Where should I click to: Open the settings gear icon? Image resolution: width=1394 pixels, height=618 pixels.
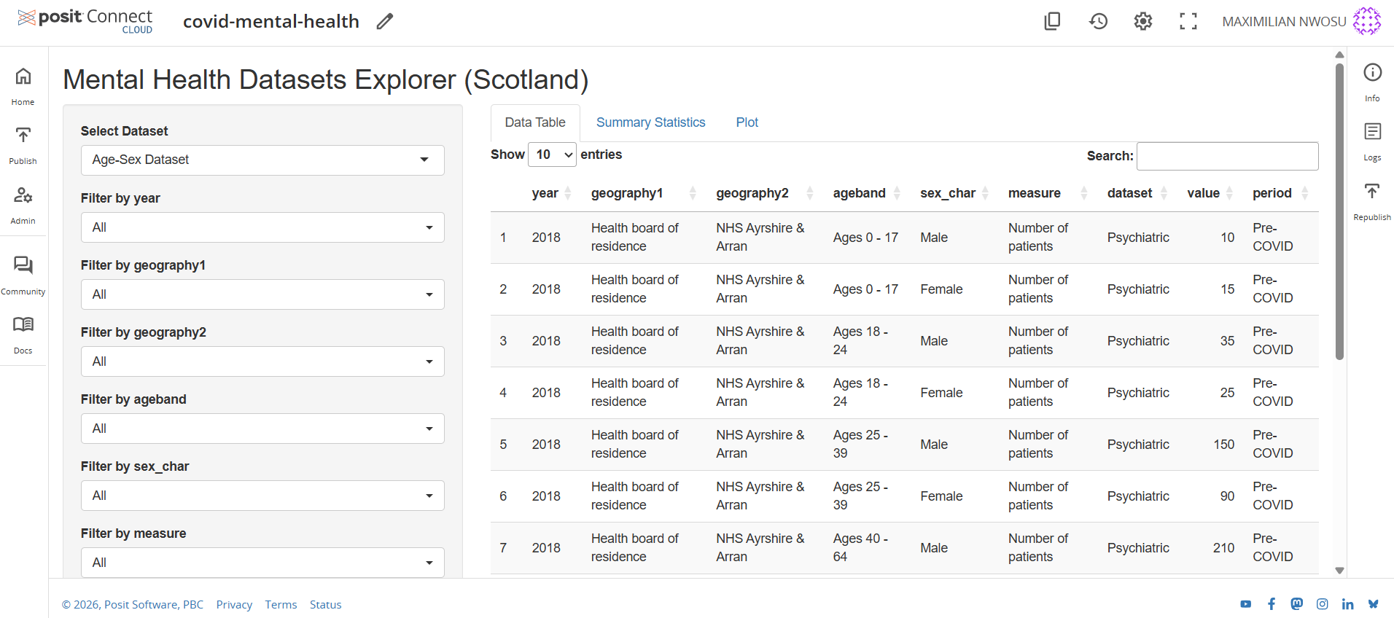pos(1142,22)
